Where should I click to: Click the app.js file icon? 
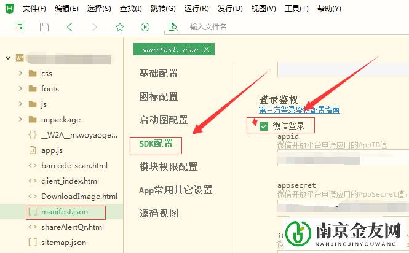33,150
